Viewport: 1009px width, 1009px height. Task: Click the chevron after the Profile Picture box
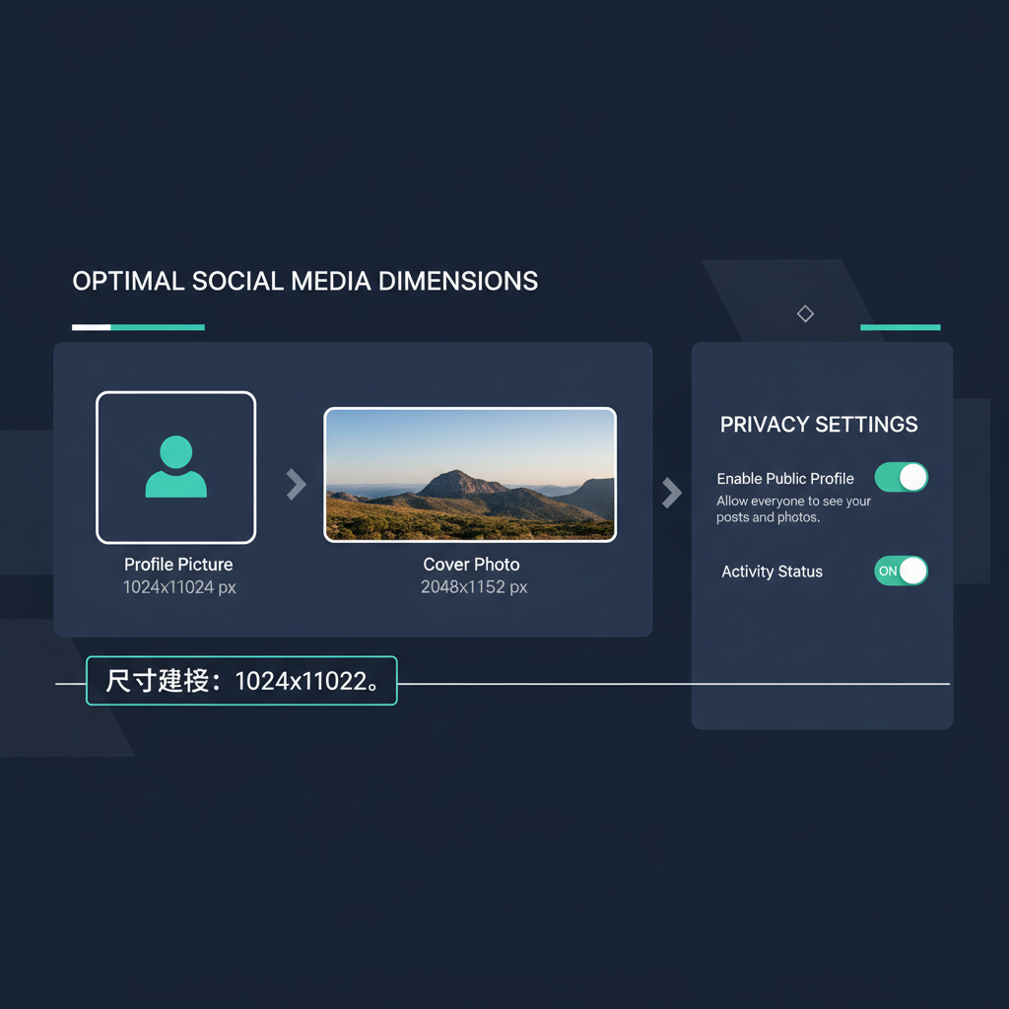(x=296, y=484)
